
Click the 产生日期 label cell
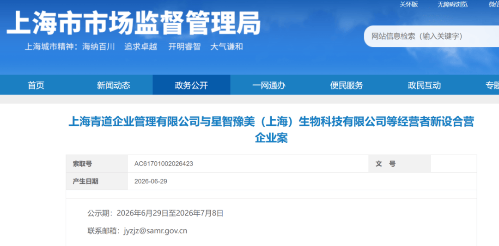[x=97, y=181]
